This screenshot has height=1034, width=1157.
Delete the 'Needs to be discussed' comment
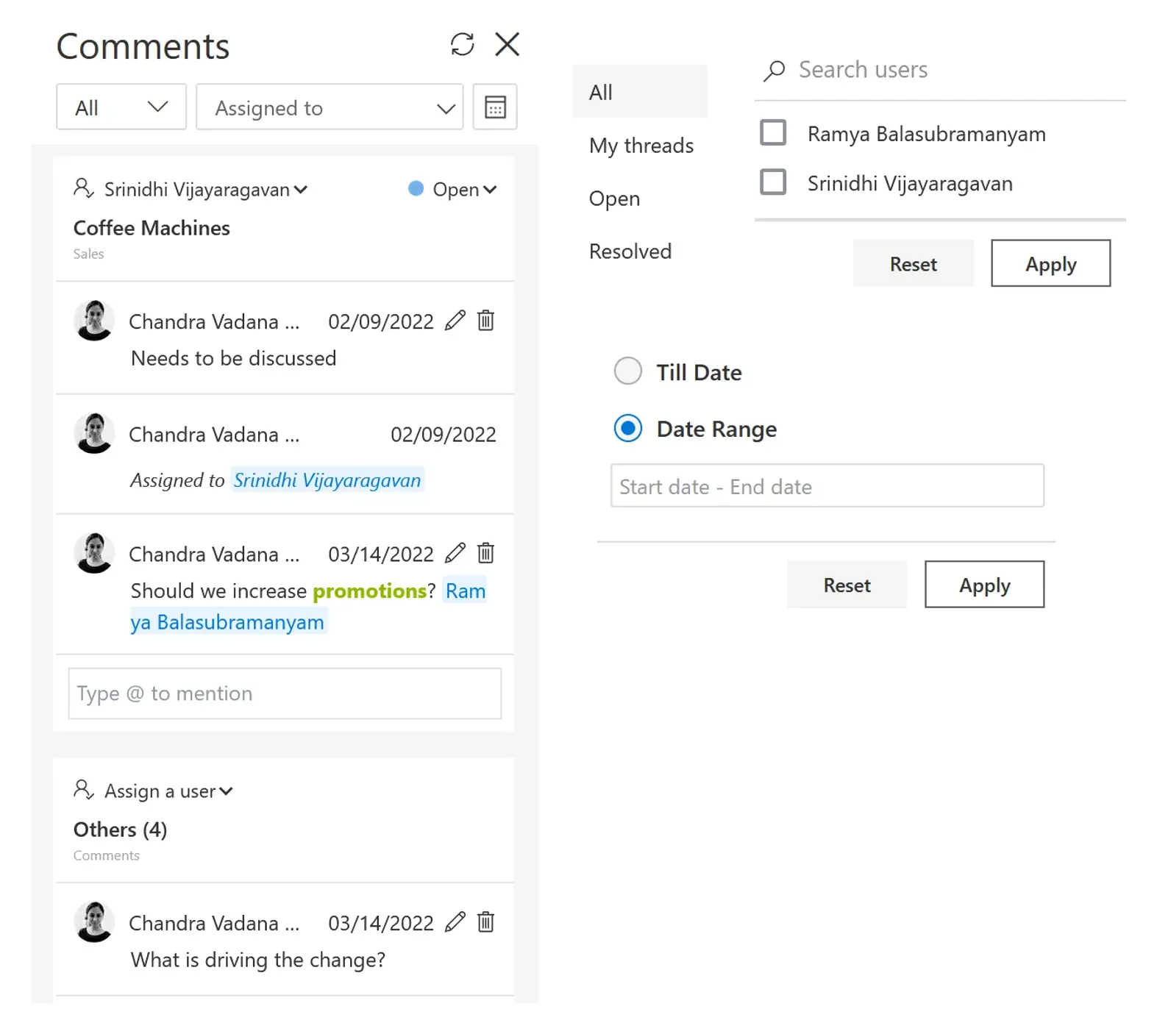485,321
